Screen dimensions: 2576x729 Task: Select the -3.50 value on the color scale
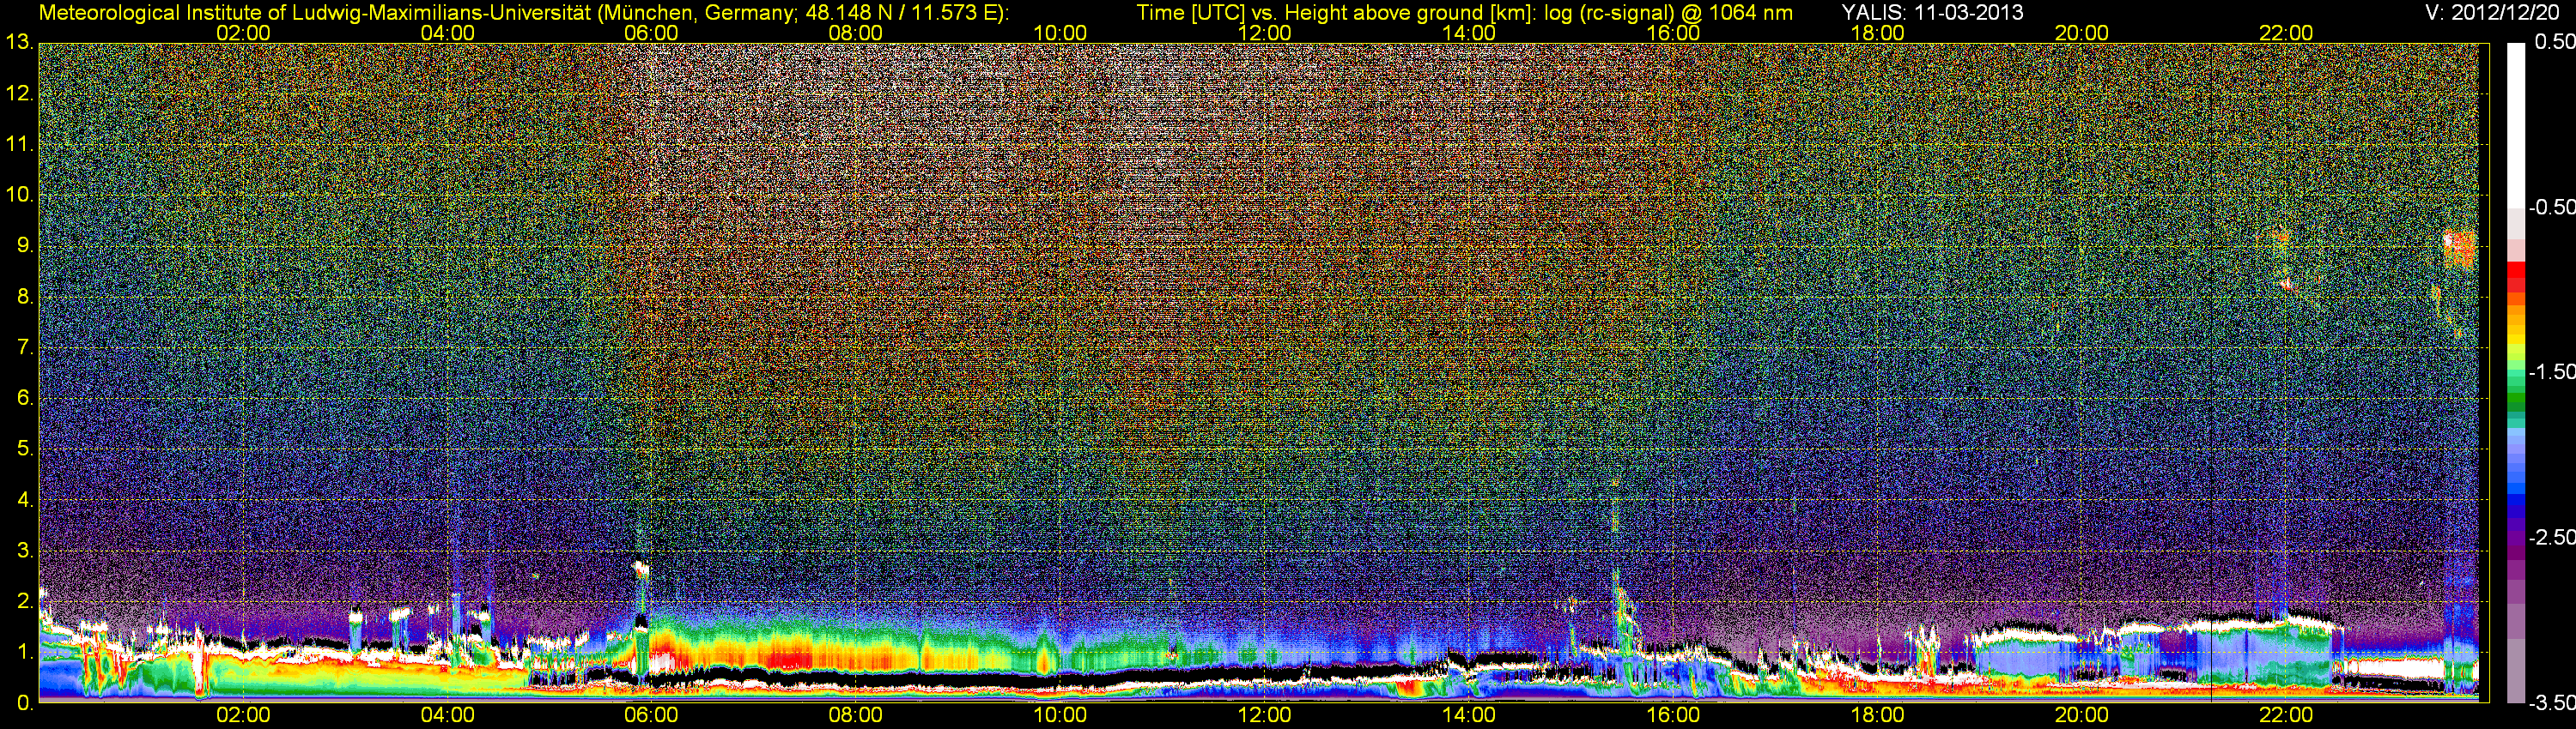(x=2551, y=702)
